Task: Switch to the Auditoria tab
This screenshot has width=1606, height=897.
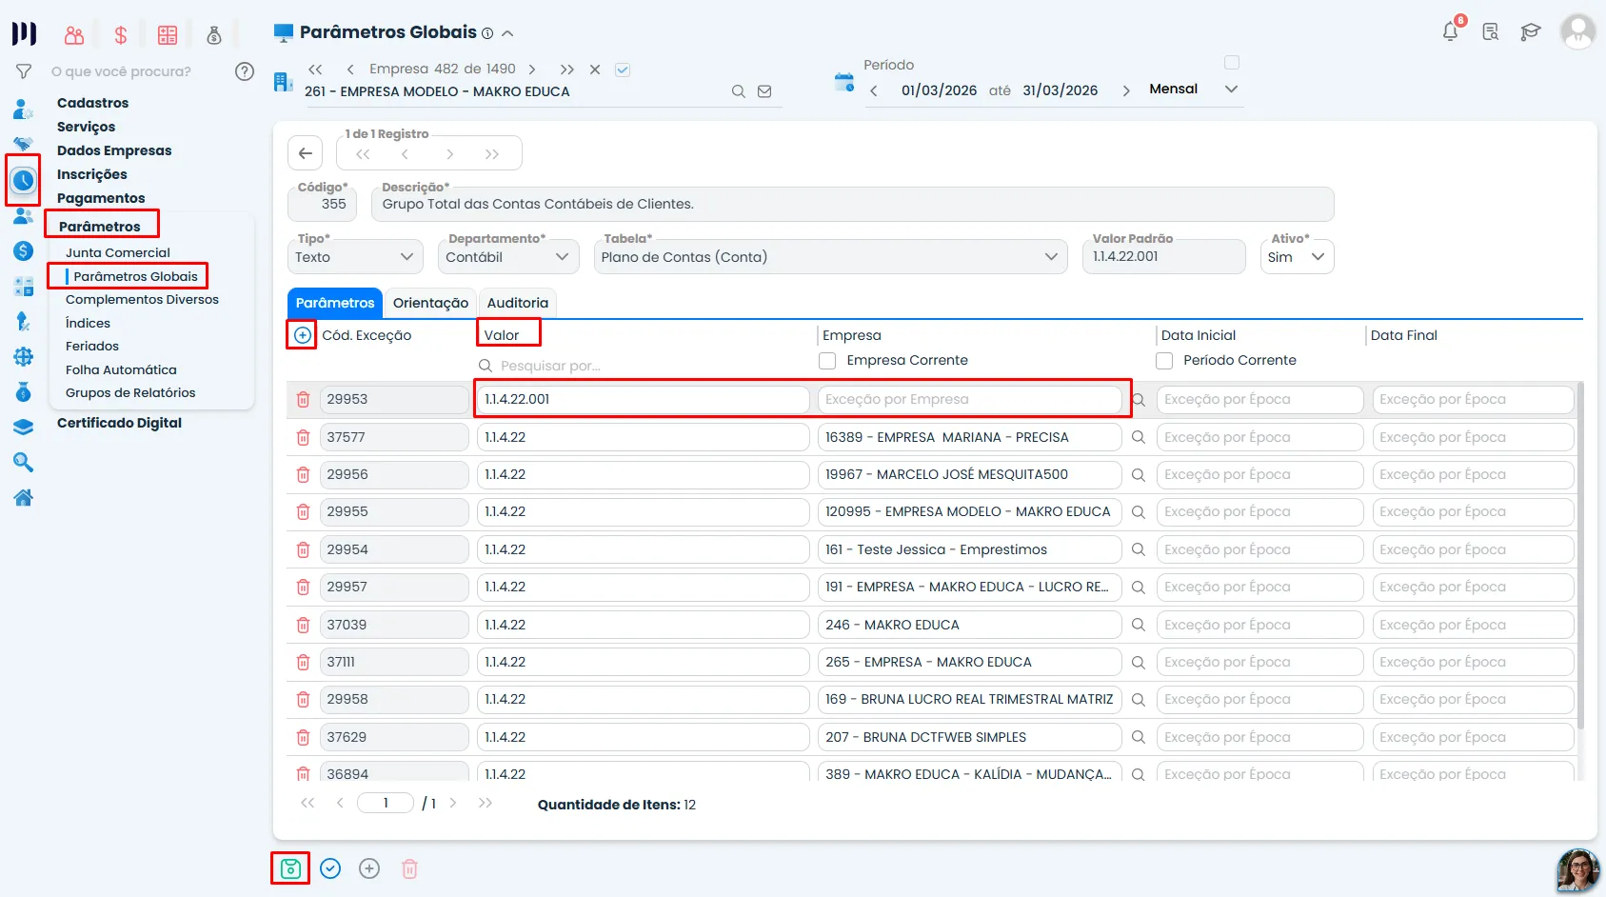Action: 517,303
